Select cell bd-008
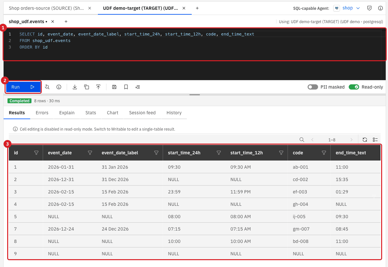Image resolution: width=388 pixels, height=267 pixels. coord(301,241)
